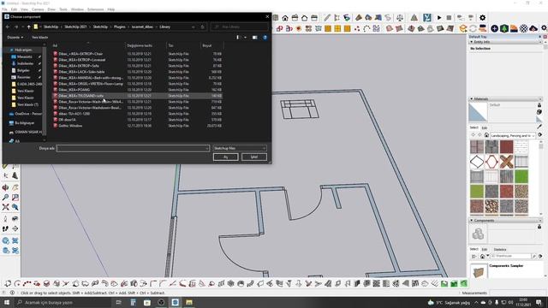Collapse the Entity Info panel

[471, 42]
